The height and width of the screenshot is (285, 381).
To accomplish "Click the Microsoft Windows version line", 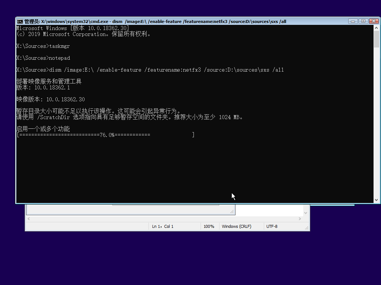I will tap(73, 28).
